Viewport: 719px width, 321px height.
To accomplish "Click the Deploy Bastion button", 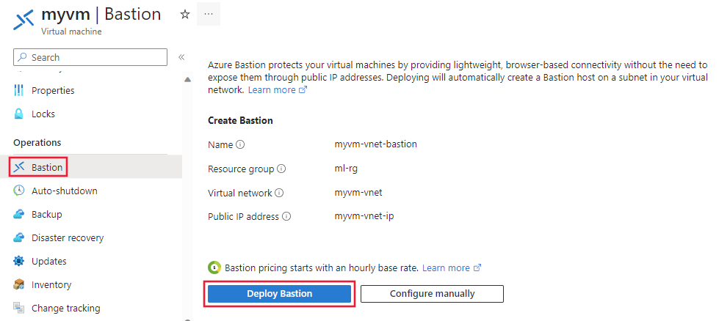I will coord(279,294).
